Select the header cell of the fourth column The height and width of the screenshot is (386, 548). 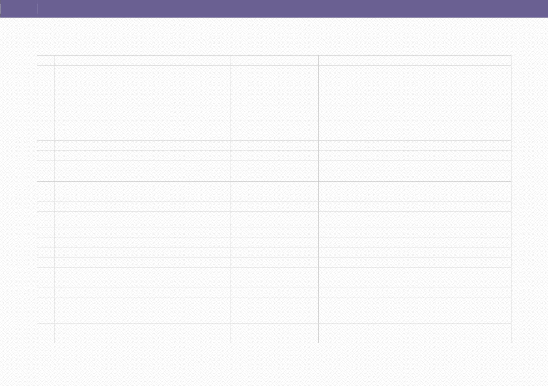click(351, 60)
